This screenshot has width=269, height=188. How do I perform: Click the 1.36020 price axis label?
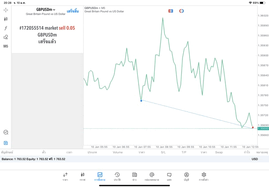point(263,16)
